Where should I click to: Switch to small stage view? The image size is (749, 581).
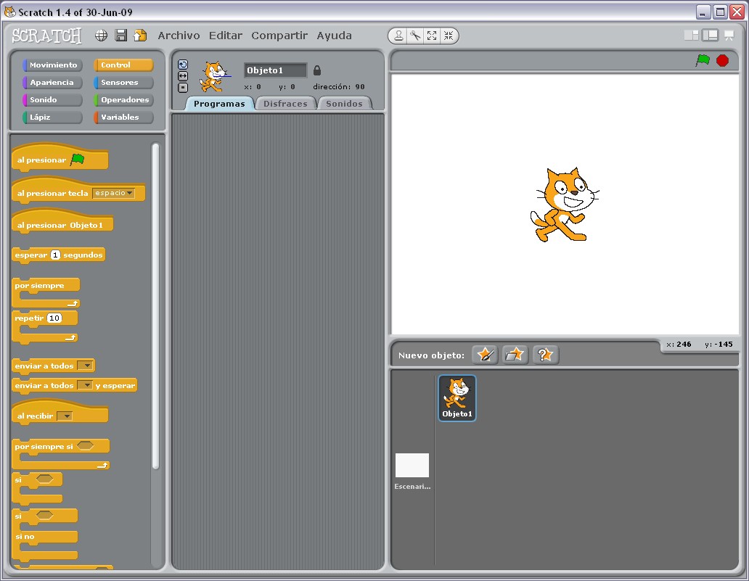[x=691, y=36]
